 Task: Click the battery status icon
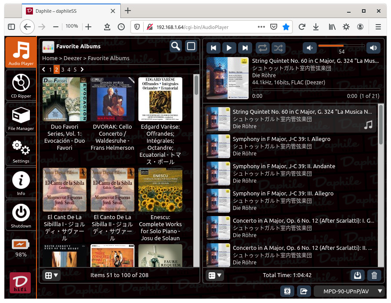pos(21,245)
